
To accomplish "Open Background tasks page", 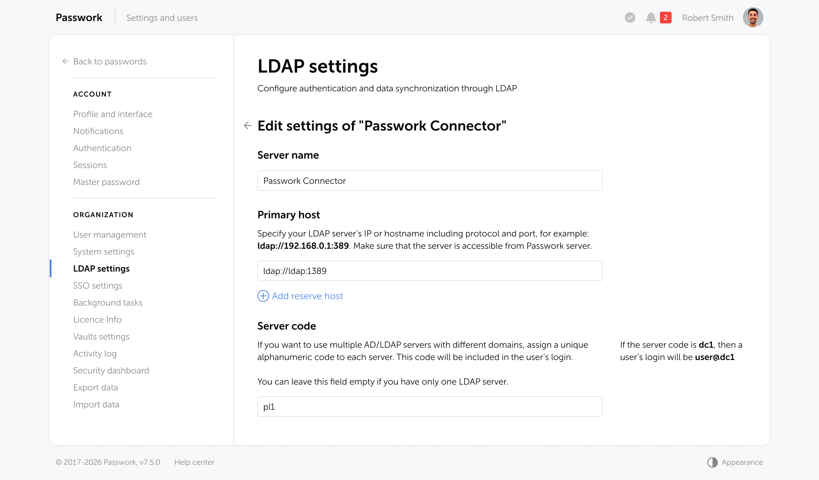I will click(108, 303).
